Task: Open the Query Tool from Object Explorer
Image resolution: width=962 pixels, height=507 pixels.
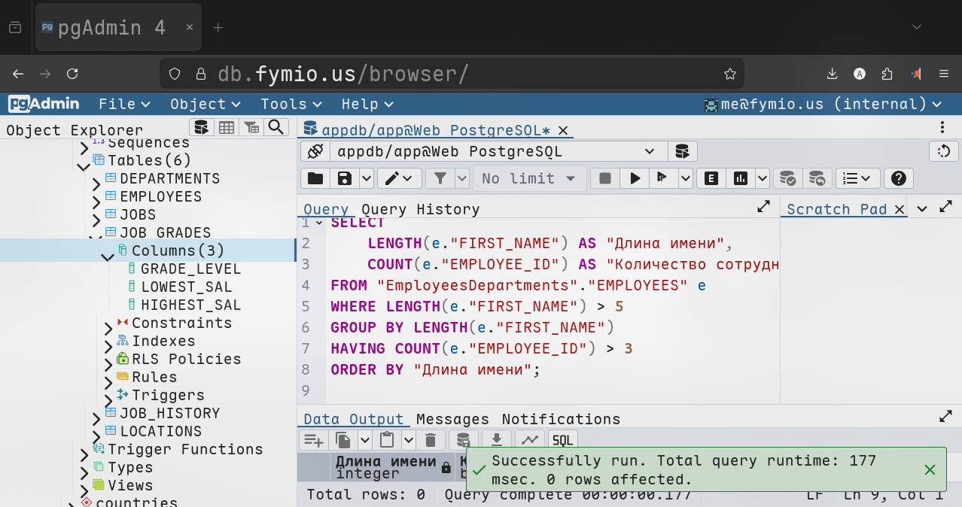Action: pyautogui.click(x=200, y=127)
